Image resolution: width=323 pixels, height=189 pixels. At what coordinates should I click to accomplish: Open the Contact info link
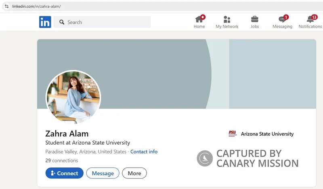[144, 152]
